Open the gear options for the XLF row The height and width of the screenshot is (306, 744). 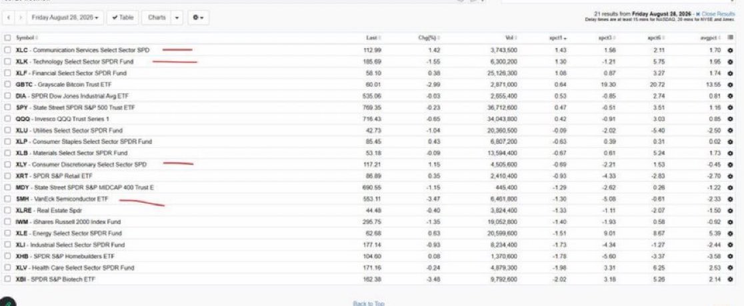pos(730,73)
